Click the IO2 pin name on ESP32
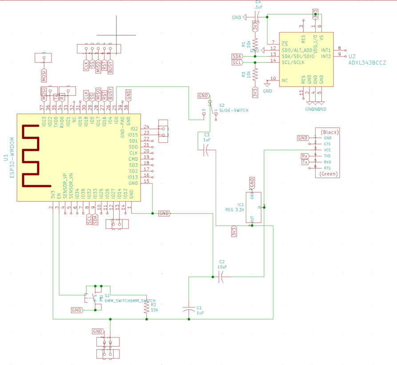Image resolution: width=397 pixels, height=365 pixels. pyautogui.click(x=134, y=129)
